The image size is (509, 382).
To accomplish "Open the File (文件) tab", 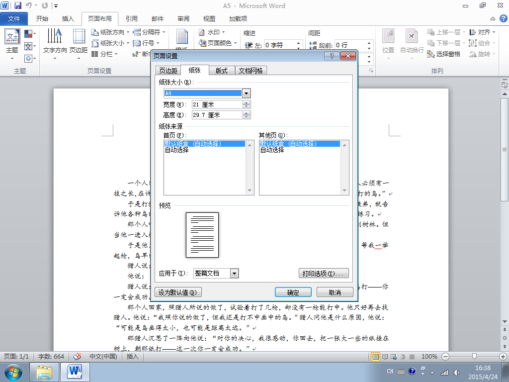I will click(14, 18).
